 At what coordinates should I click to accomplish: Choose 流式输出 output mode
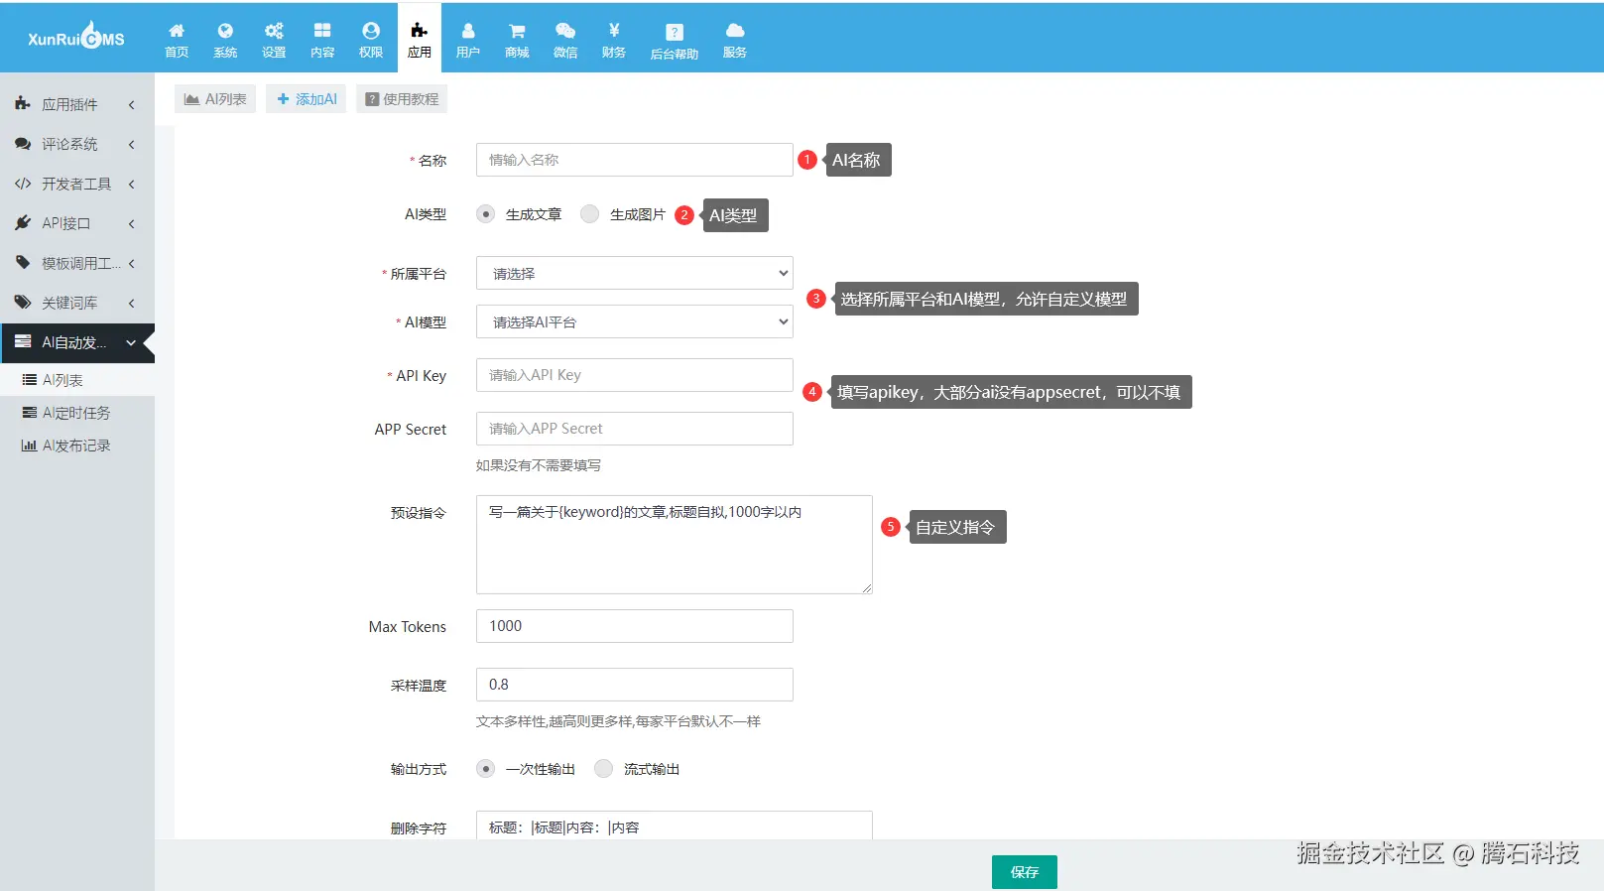(x=603, y=769)
